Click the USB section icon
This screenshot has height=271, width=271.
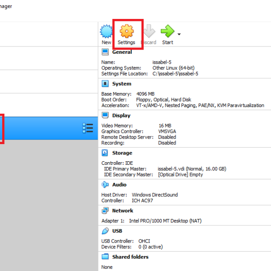[x=105, y=231]
